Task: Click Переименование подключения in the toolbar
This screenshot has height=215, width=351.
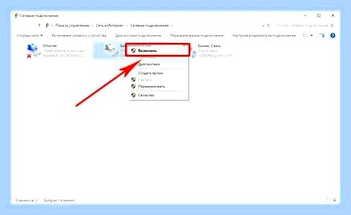Action: [196, 35]
